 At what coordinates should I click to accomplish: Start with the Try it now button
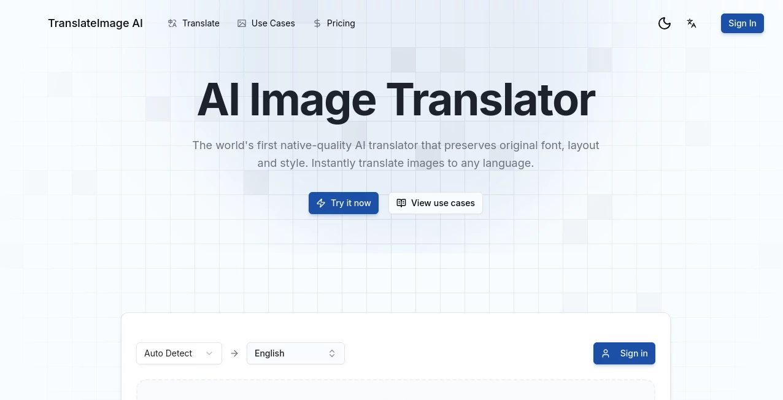pos(344,203)
